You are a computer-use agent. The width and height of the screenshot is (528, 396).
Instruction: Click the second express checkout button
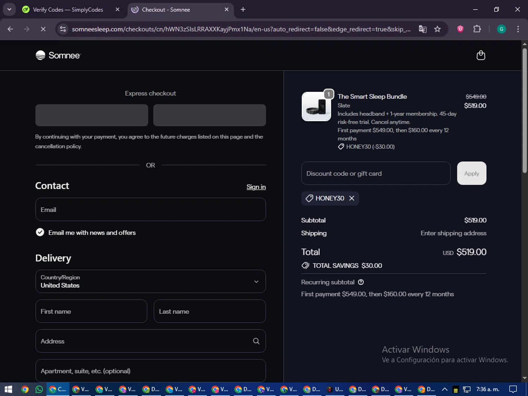209,115
